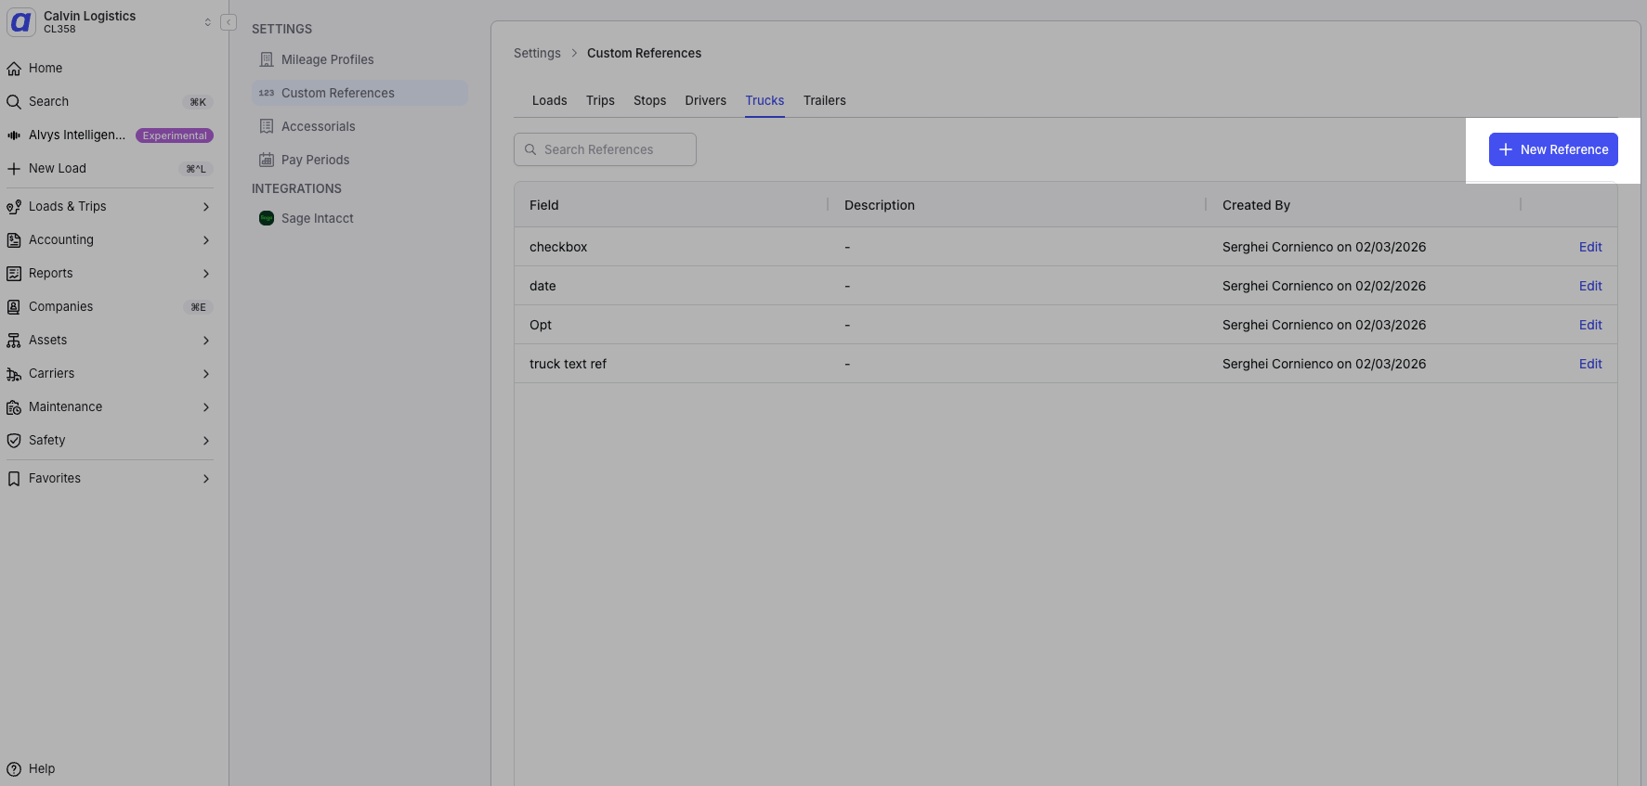This screenshot has width=1647, height=786.
Task: Click the Favorites bookmark icon
Action: 14,479
